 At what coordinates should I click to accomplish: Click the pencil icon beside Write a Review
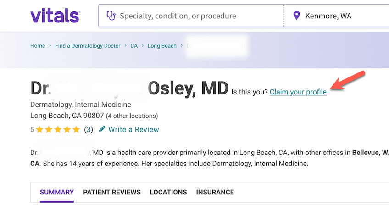tap(102, 129)
